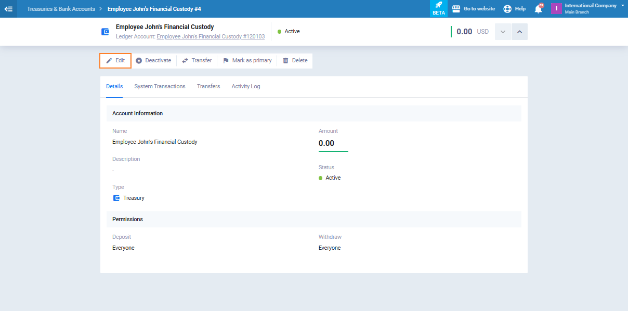Image resolution: width=628 pixels, height=311 pixels.
Task: Click the purple company avatar
Action: (556, 9)
